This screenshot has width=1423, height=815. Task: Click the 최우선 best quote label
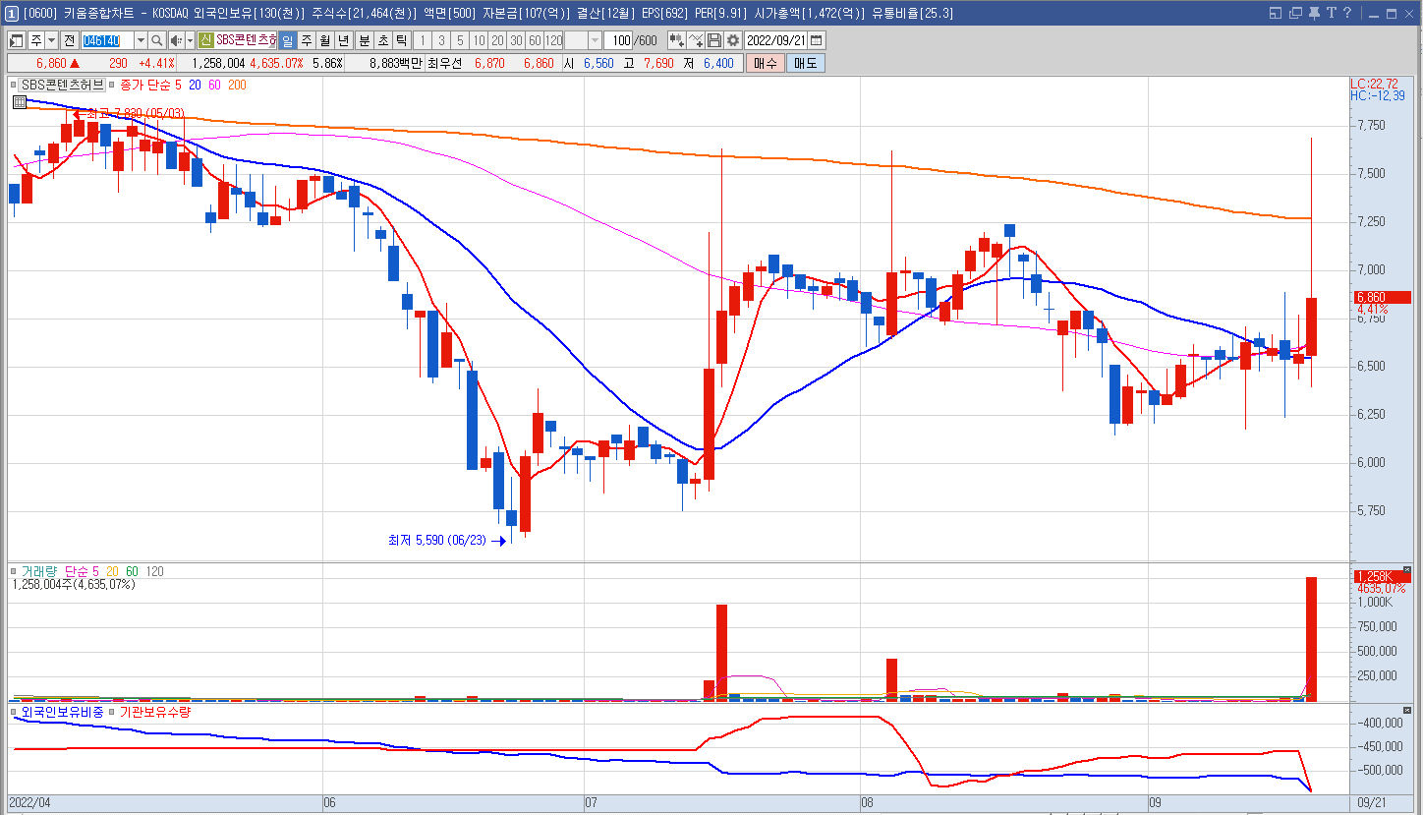tap(445, 63)
